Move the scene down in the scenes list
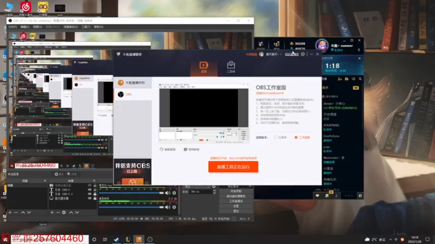This screenshot has height=244, width=435. pos(29,213)
